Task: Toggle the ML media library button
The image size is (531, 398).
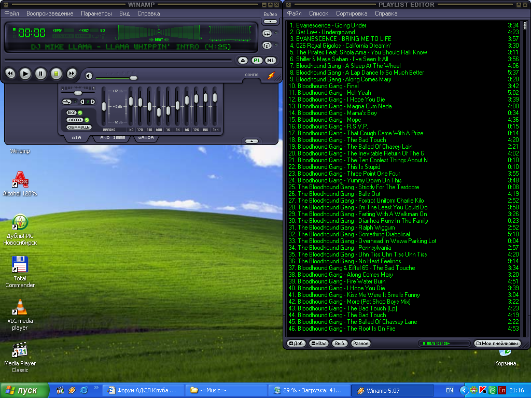Action: 270,61
